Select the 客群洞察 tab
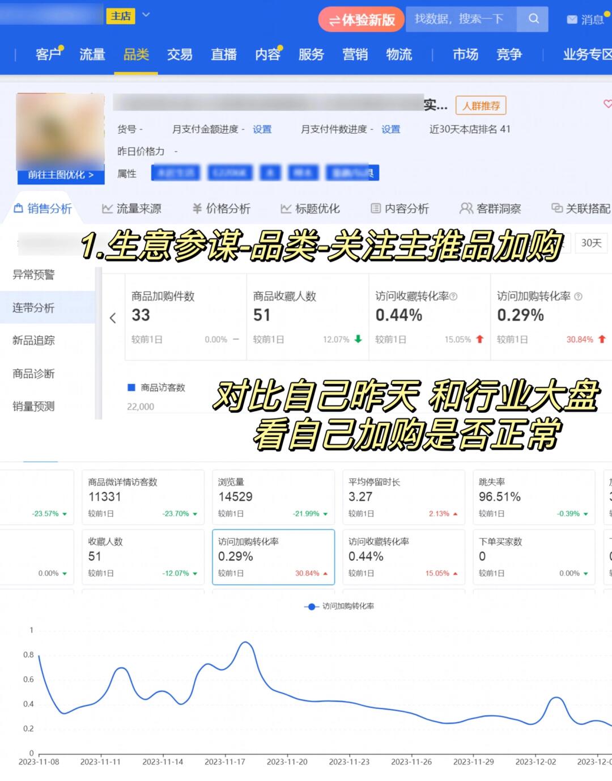This screenshot has height=781, width=612. [490, 209]
